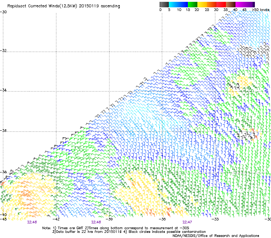Image resolution: width=271 pixels, height=238 pixels.
Task: Click the 'Times are GMT' note line
Action: 116,228
